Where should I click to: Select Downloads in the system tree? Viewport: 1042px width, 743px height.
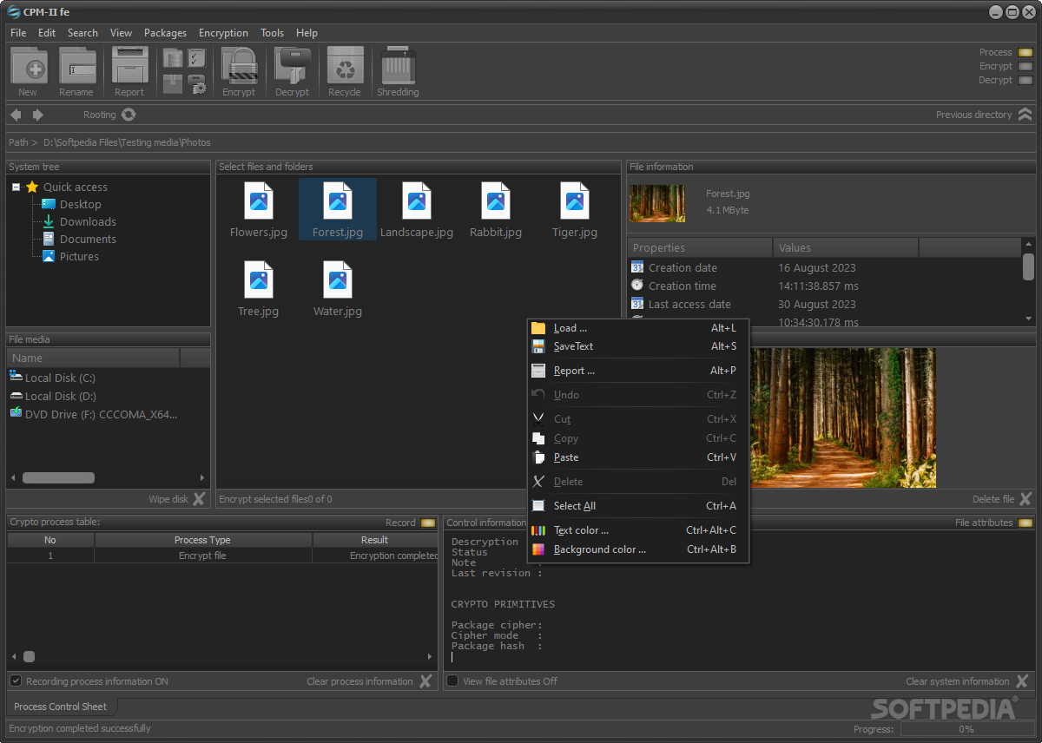[88, 221]
